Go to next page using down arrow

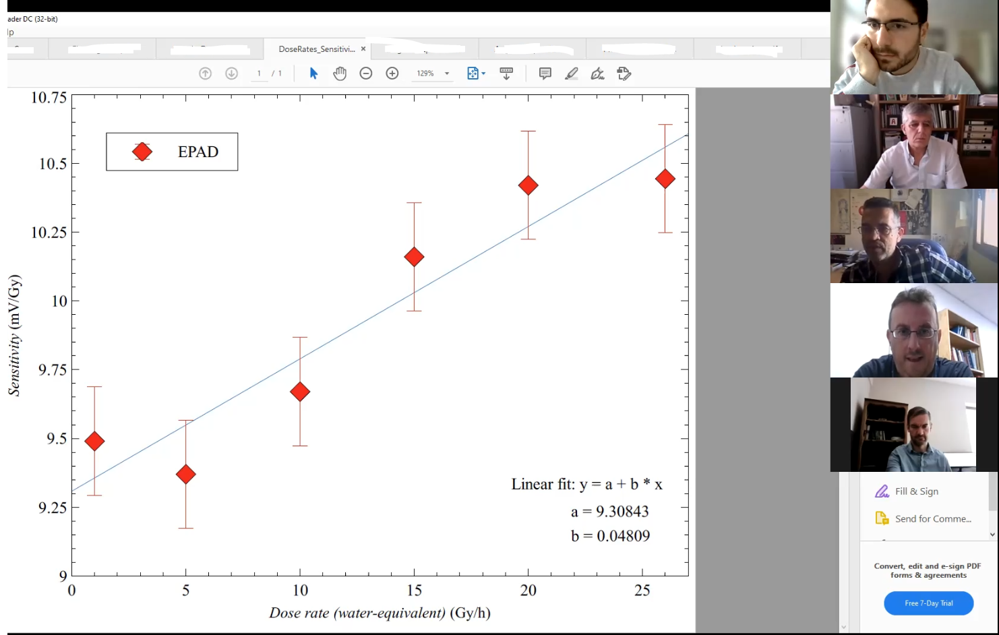231,73
